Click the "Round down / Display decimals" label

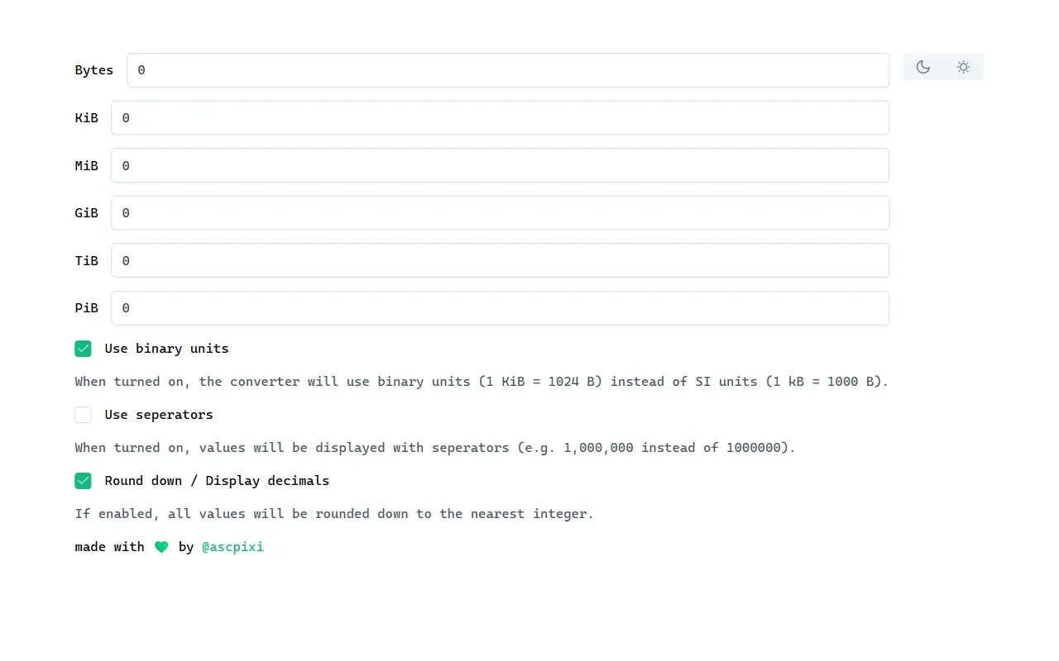tap(217, 481)
